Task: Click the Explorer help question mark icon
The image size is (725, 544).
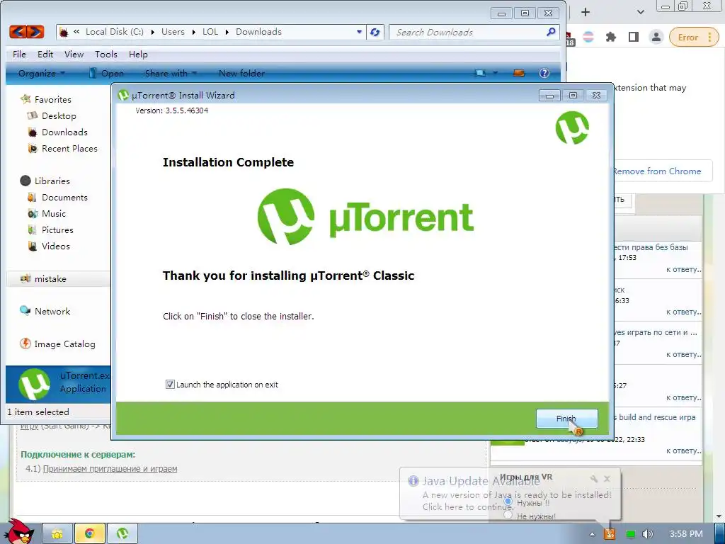Action: [x=544, y=73]
